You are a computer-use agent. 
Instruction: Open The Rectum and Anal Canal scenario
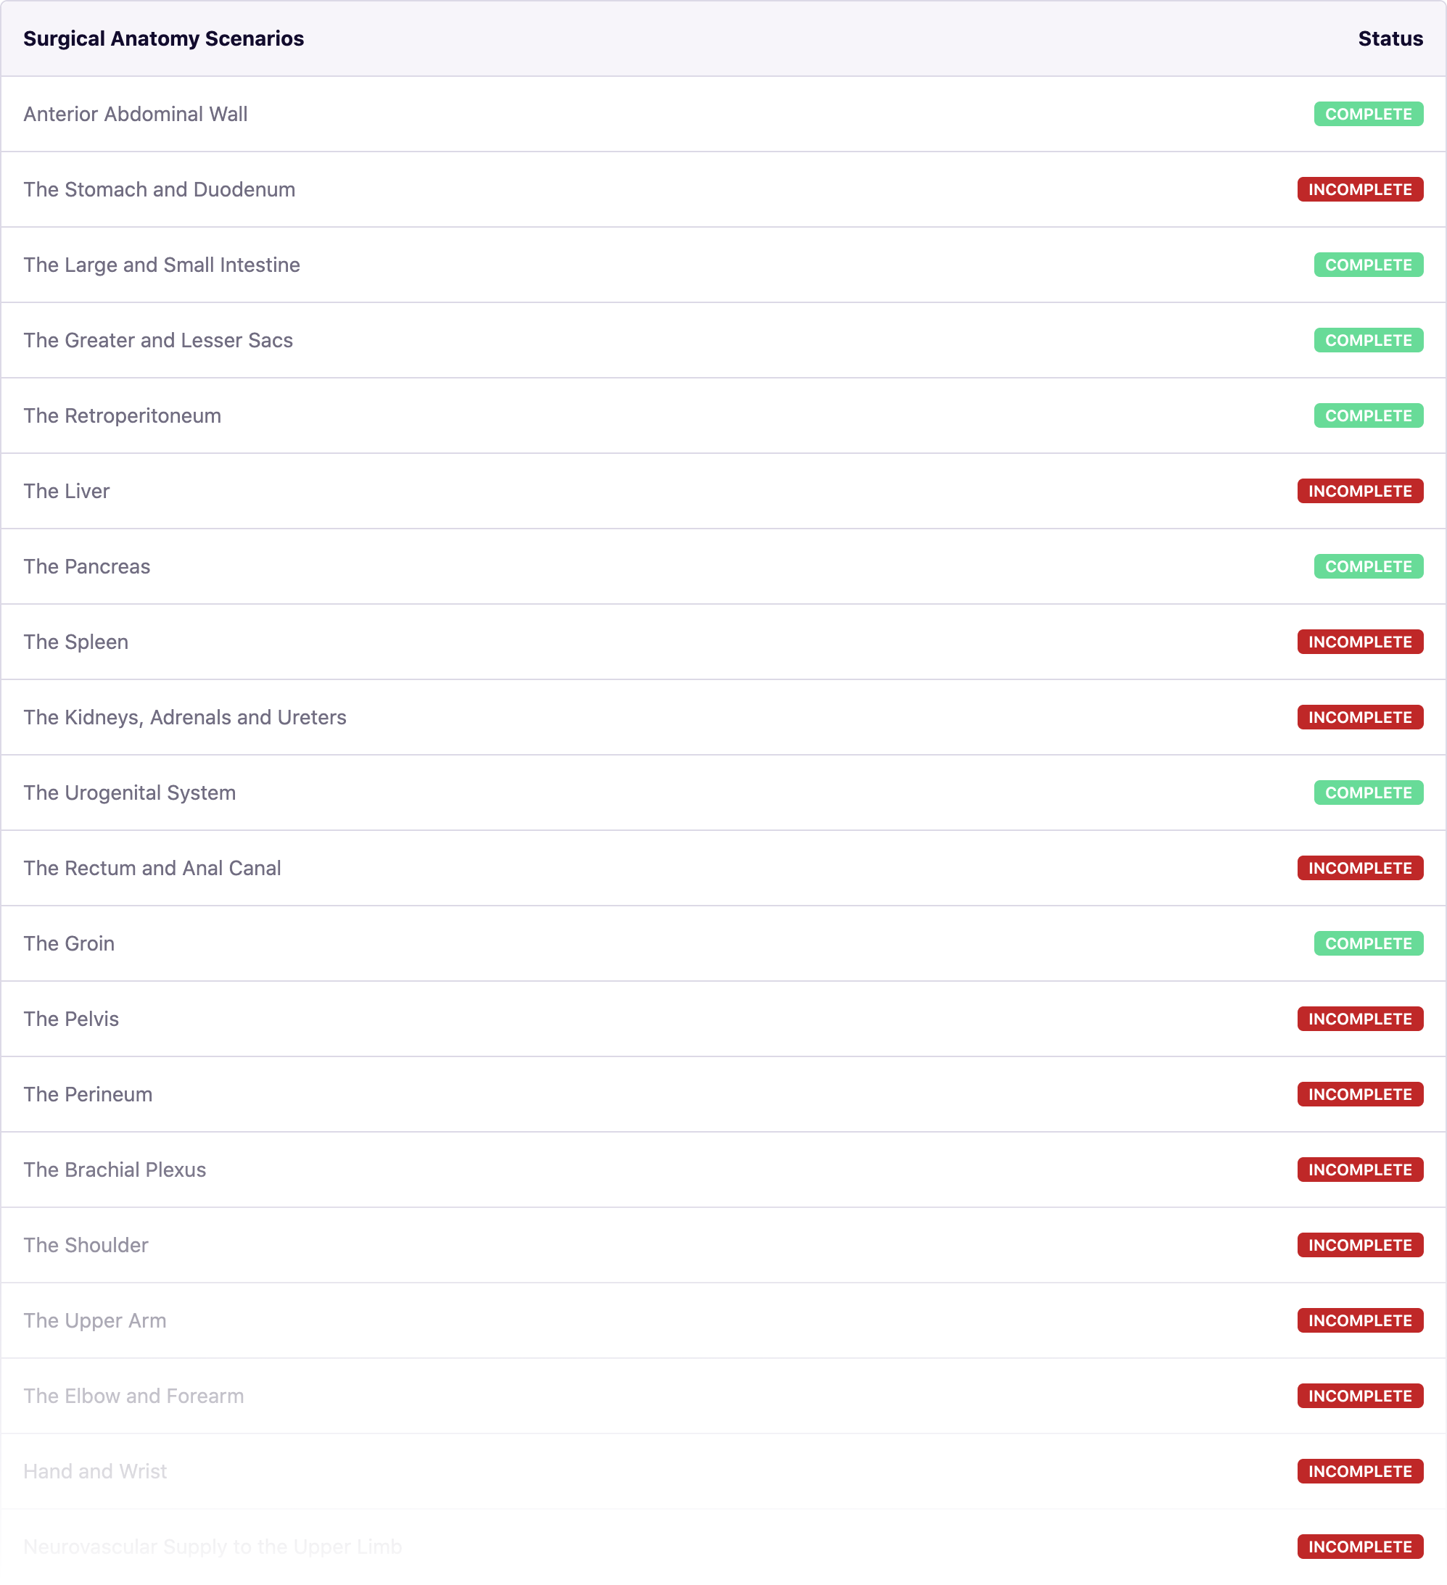point(152,869)
